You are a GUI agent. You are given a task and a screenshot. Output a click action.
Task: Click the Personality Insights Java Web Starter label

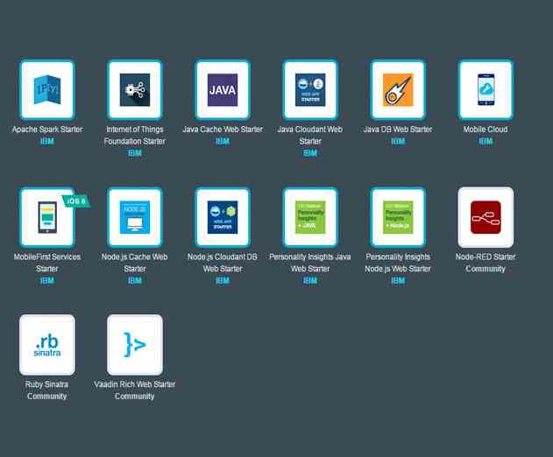pyautogui.click(x=310, y=263)
